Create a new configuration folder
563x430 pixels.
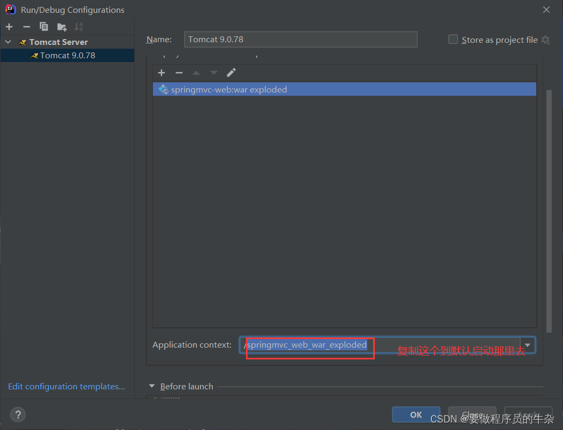61,26
